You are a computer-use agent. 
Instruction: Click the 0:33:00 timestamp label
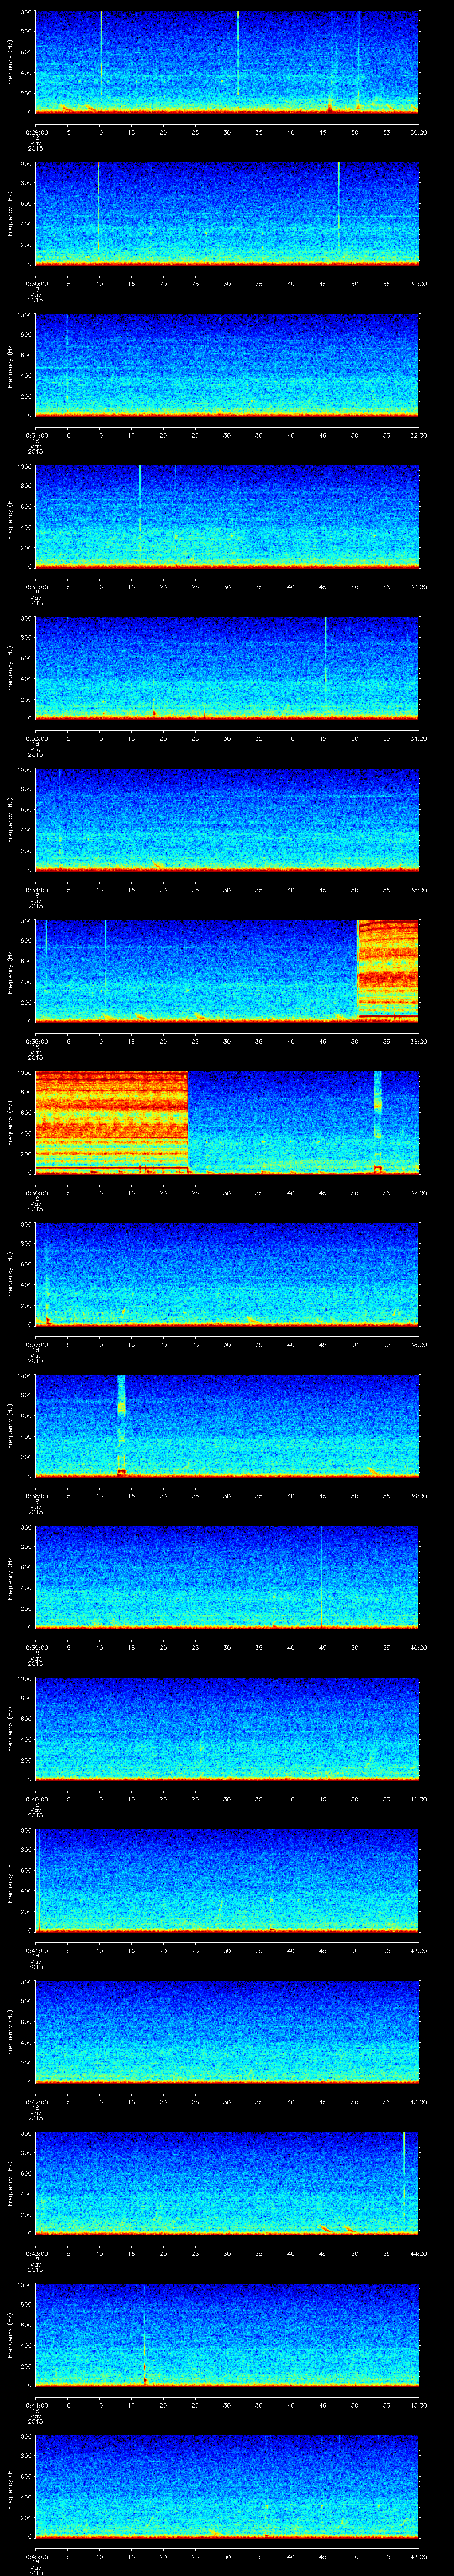click(36, 738)
